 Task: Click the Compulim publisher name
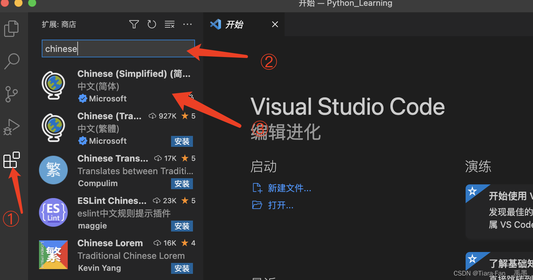[98, 183]
